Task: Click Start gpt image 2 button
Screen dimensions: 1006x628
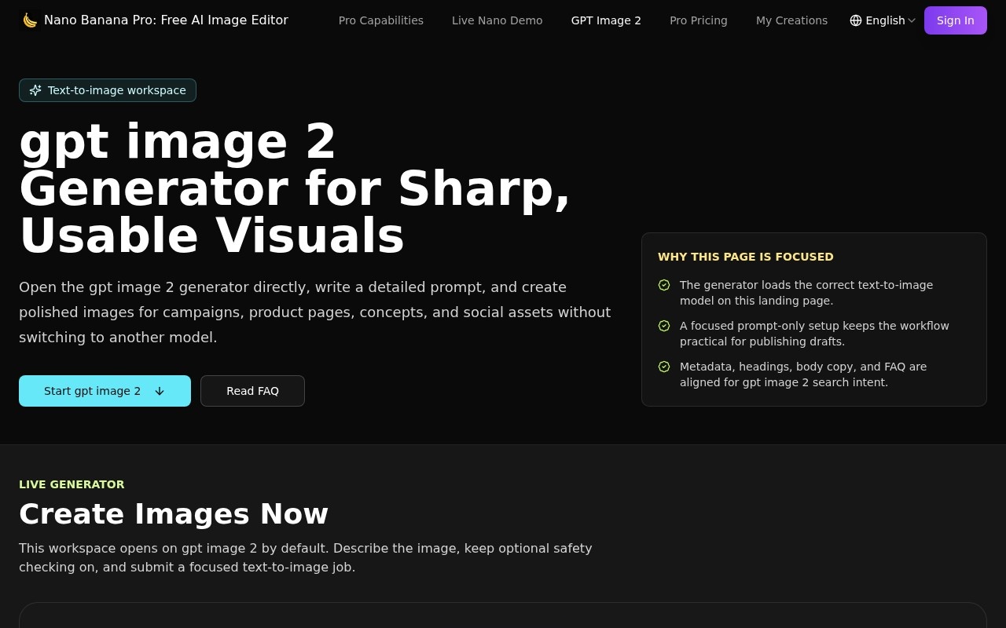Action: (x=105, y=391)
